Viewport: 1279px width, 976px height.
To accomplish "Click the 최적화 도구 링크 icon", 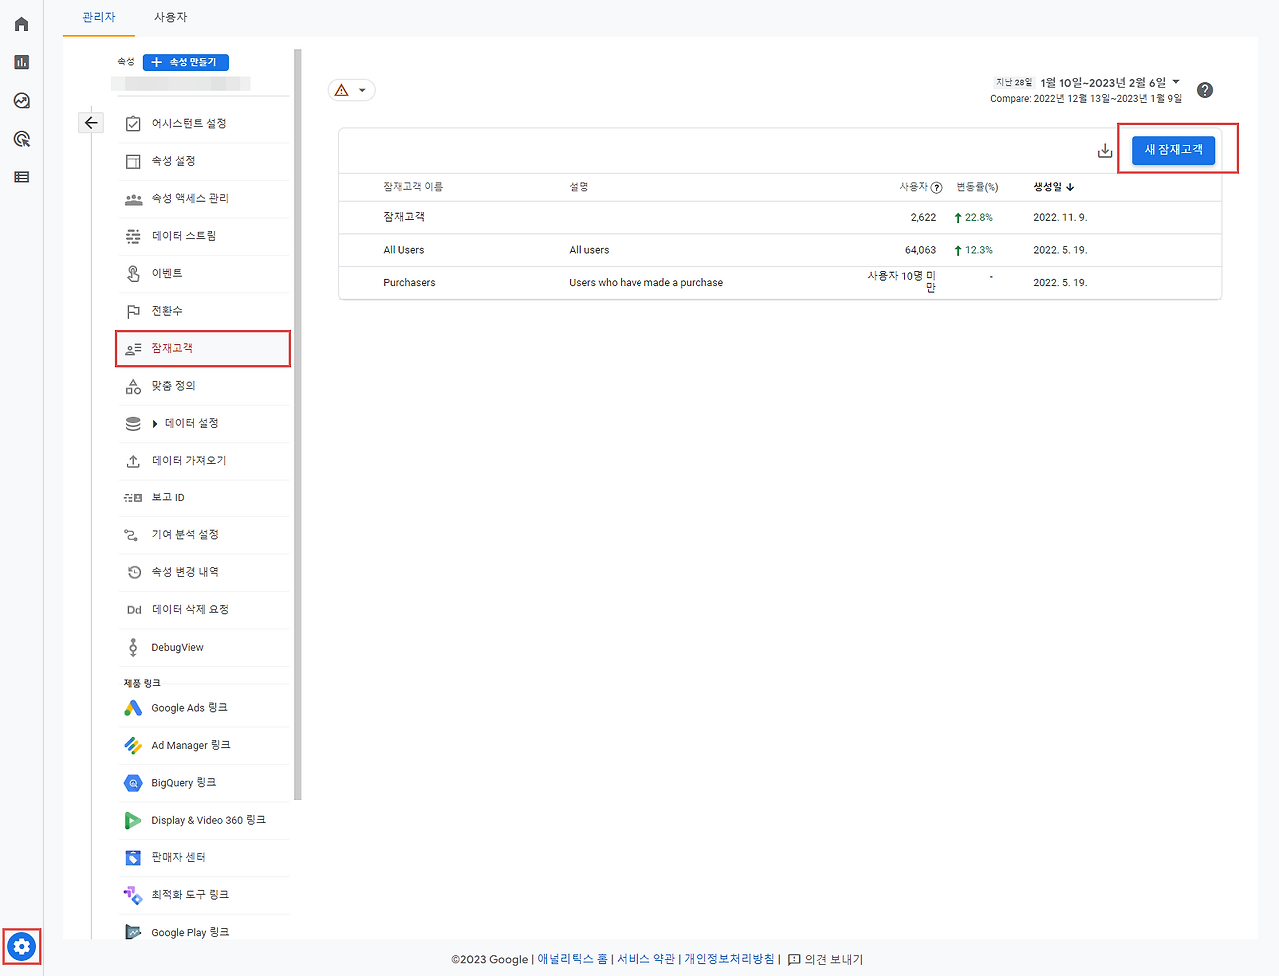I will coord(133,895).
